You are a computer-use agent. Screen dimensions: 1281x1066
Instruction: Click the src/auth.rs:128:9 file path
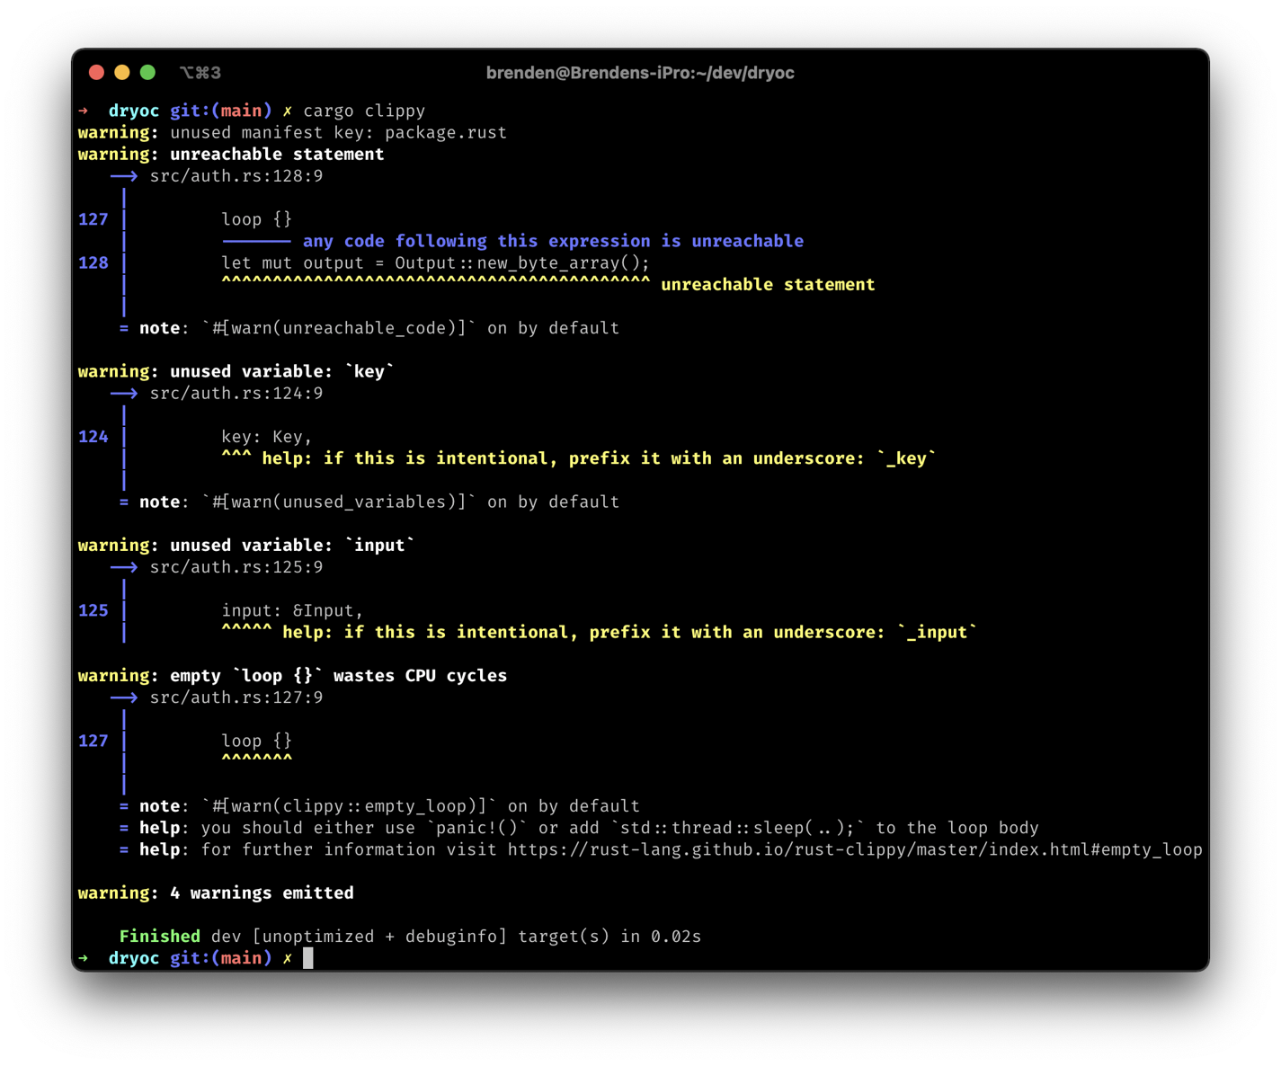pyautogui.click(x=236, y=176)
